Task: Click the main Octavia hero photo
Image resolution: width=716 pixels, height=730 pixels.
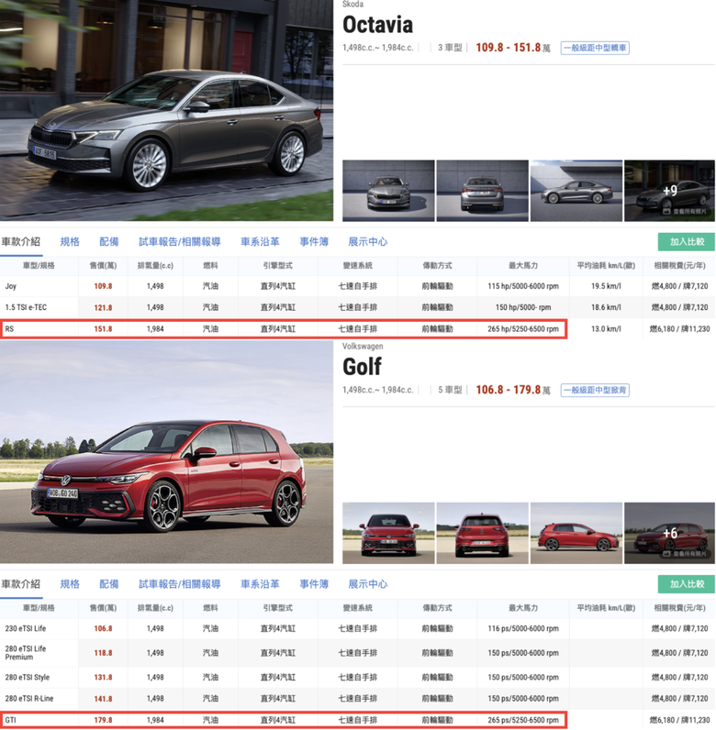Action: click(166, 110)
